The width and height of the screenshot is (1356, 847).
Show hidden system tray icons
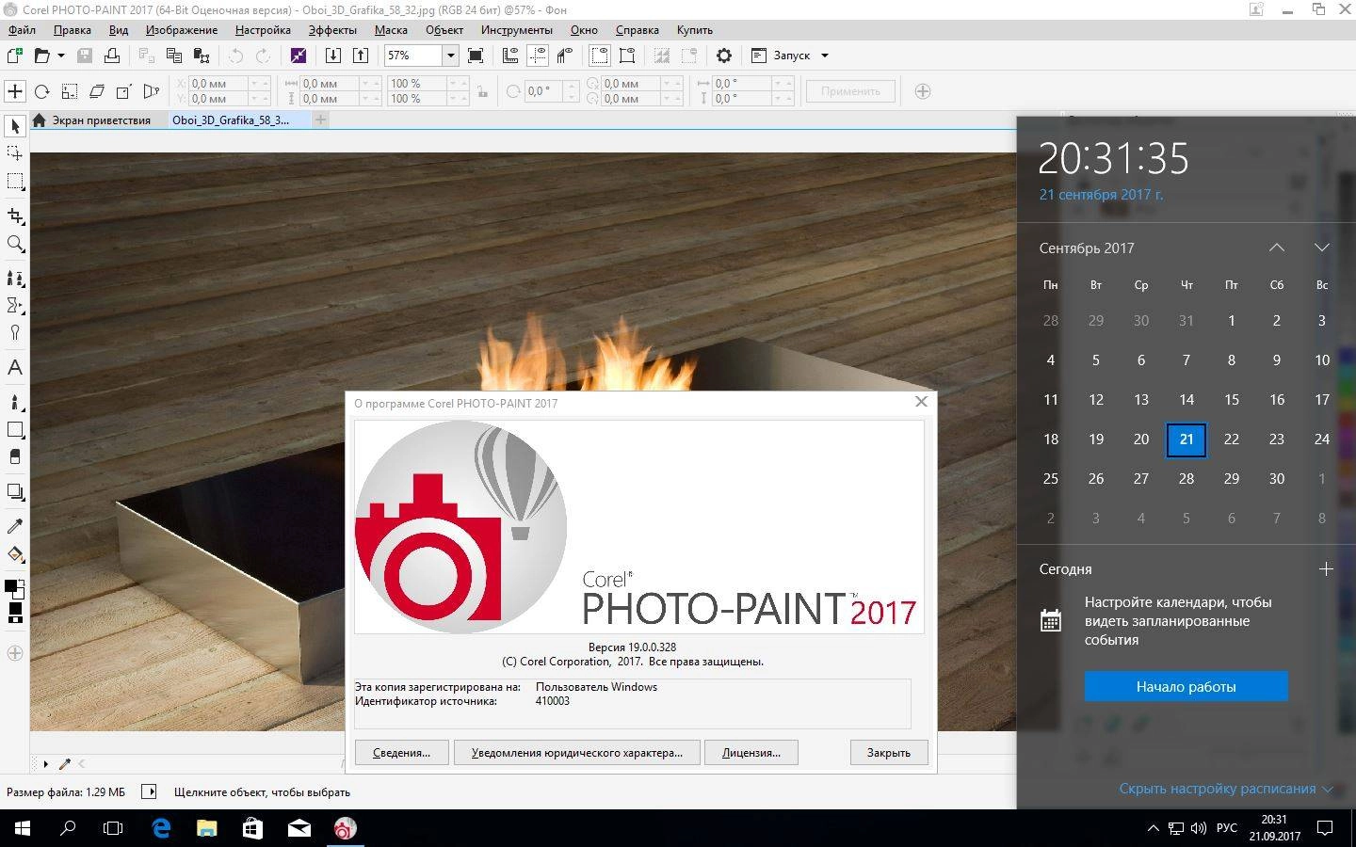coord(1153,828)
